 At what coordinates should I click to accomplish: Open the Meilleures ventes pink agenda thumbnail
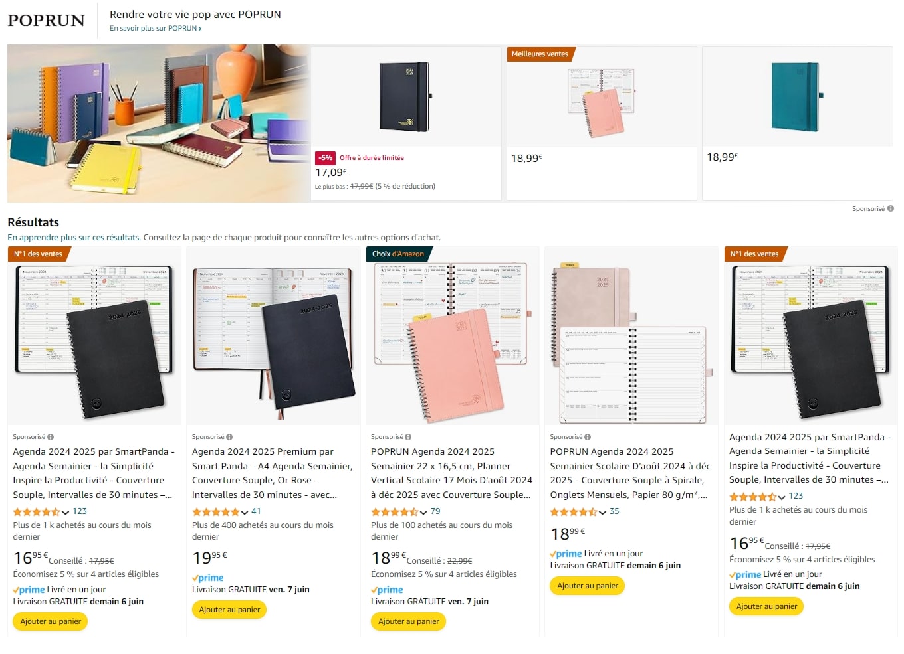pos(602,97)
